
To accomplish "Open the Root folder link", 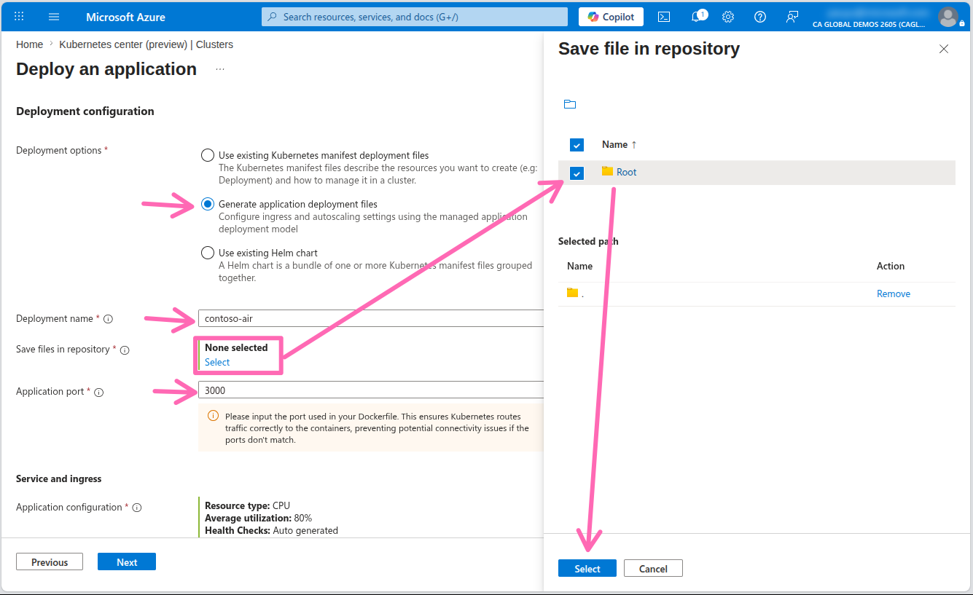I will tap(626, 172).
